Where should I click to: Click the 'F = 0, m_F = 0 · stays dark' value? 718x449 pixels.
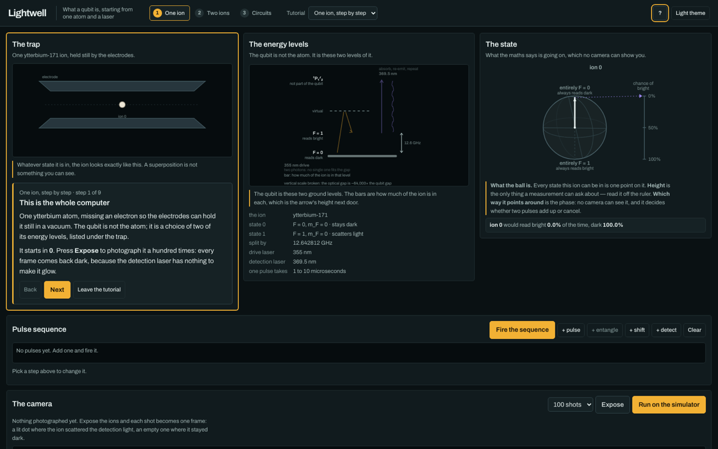(x=325, y=224)
